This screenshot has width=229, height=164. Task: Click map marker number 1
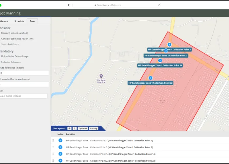point(169,44)
